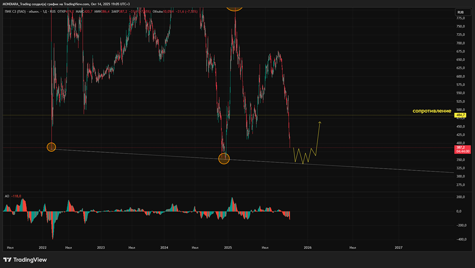
Task: Click the TradingView logo
Action: [25, 260]
